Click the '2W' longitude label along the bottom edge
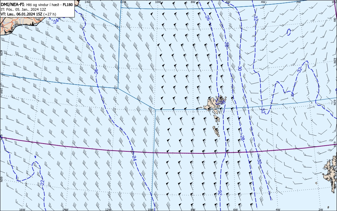 [x=321, y=210]
